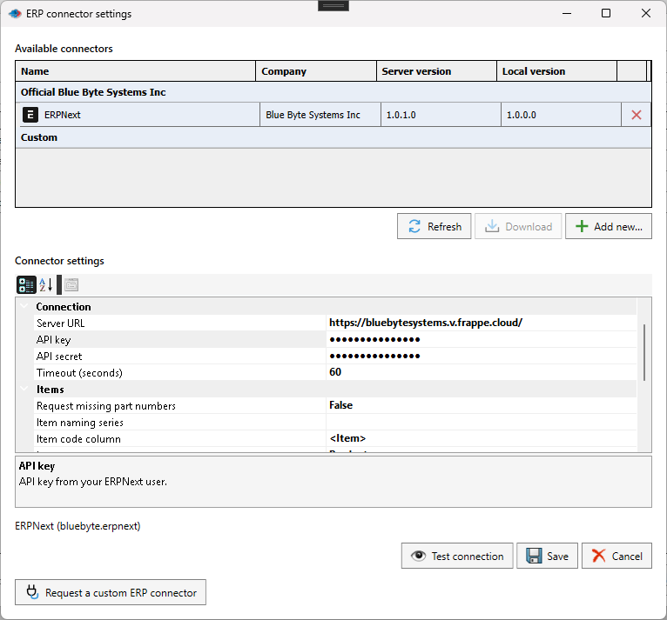667x620 pixels.
Task: Click the Server version column header
Action: tap(436, 71)
